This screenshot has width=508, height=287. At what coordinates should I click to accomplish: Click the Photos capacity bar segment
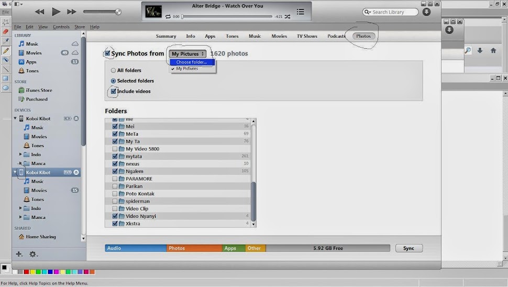click(194, 248)
